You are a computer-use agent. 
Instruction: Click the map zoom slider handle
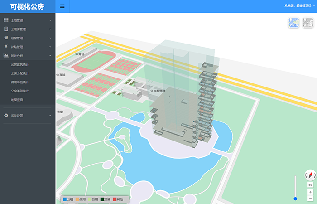point(295,199)
